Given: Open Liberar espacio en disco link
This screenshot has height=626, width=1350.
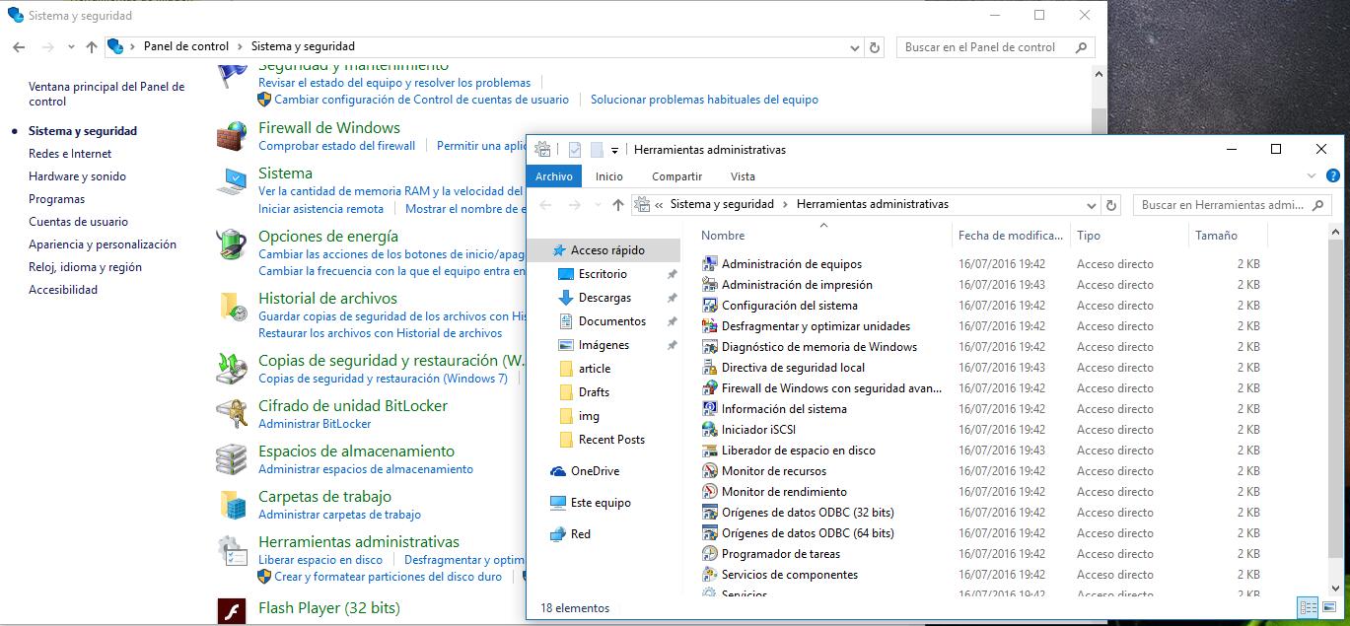Looking at the screenshot, I should 320,560.
